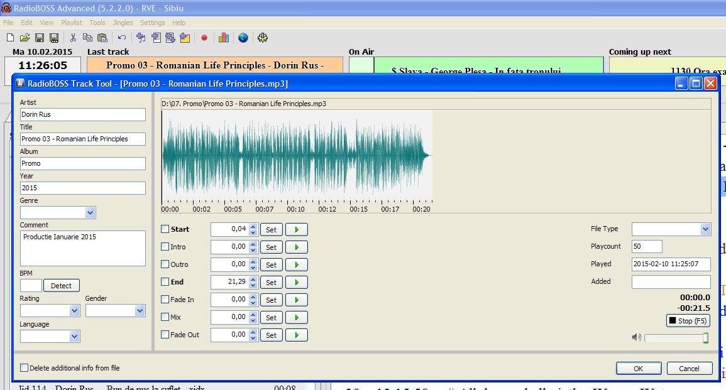This screenshot has height=390, width=726.
Task: Tick the End checkbox
Action: click(x=165, y=282)
